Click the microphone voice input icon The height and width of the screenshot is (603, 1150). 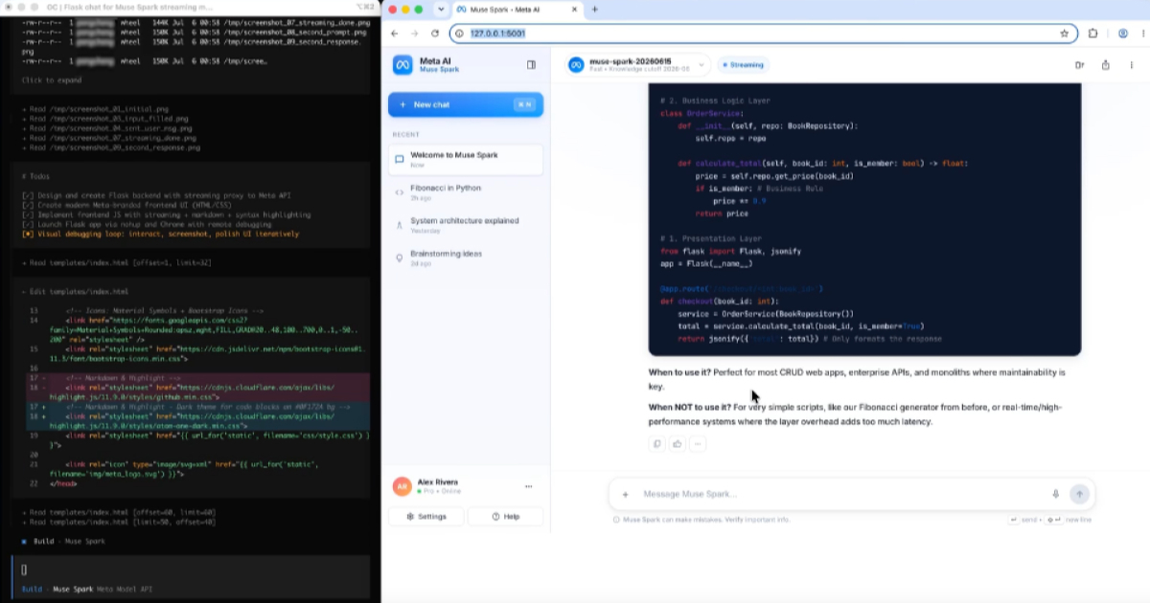(1055, 494)
